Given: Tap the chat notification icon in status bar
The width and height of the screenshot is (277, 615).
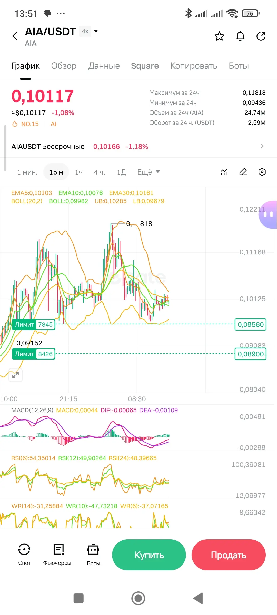Looking at the screenshot, I should click(47, 13).
